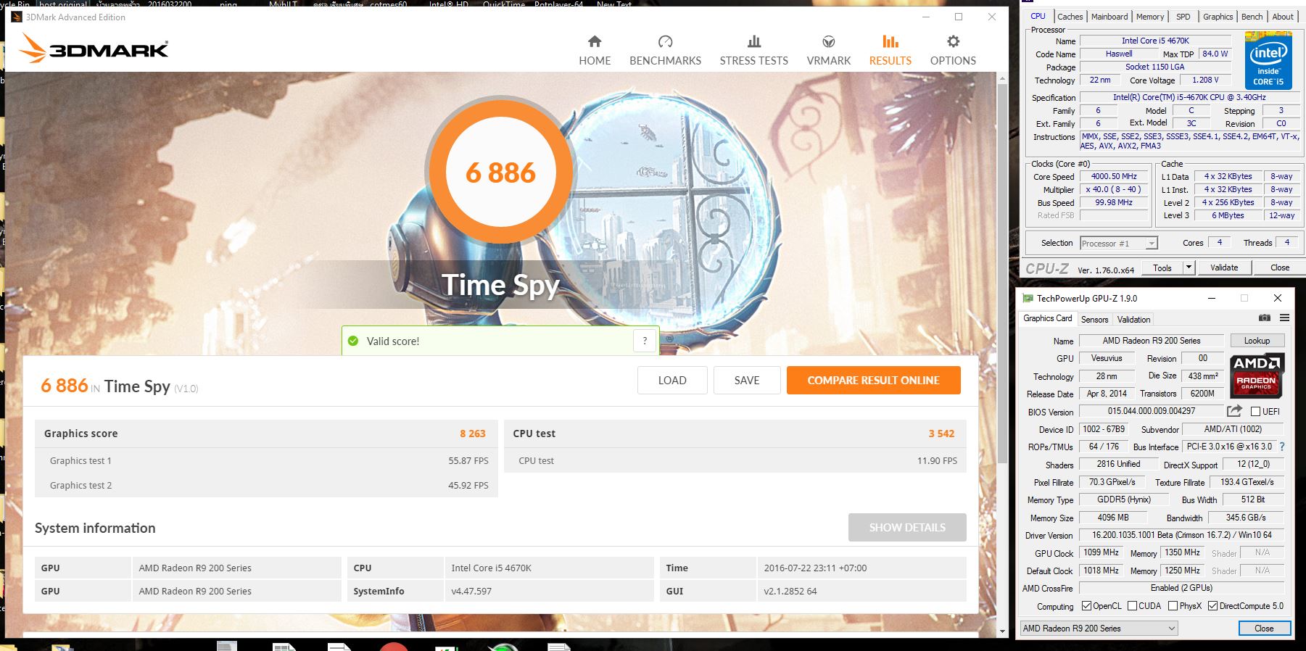
Task: Click the "45.92 FPS" Graphics test 2 result
Action: (x=468, y=486)
